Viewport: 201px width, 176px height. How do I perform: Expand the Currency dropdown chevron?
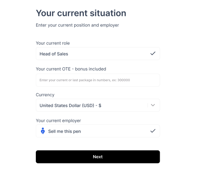pos(153,105)
